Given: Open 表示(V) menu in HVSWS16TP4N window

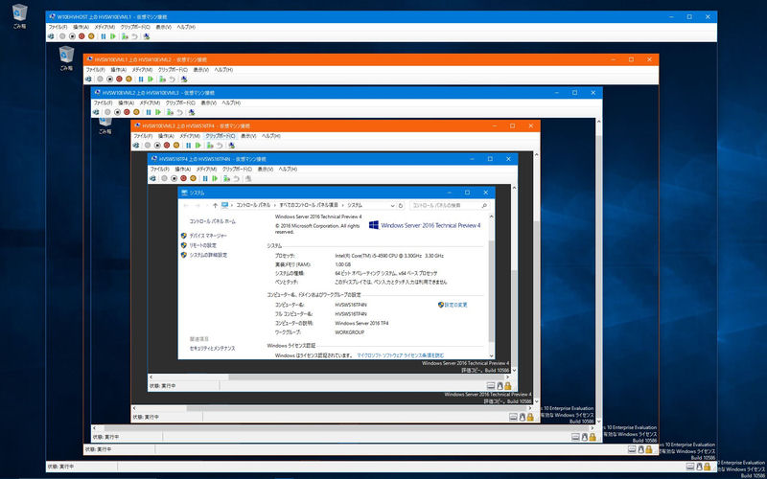Looking at the screenshot, I should 266,170.
